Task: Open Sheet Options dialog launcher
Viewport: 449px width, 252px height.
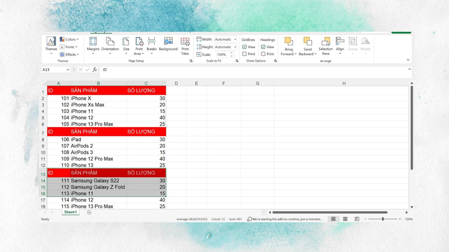Action: (275, 61)
